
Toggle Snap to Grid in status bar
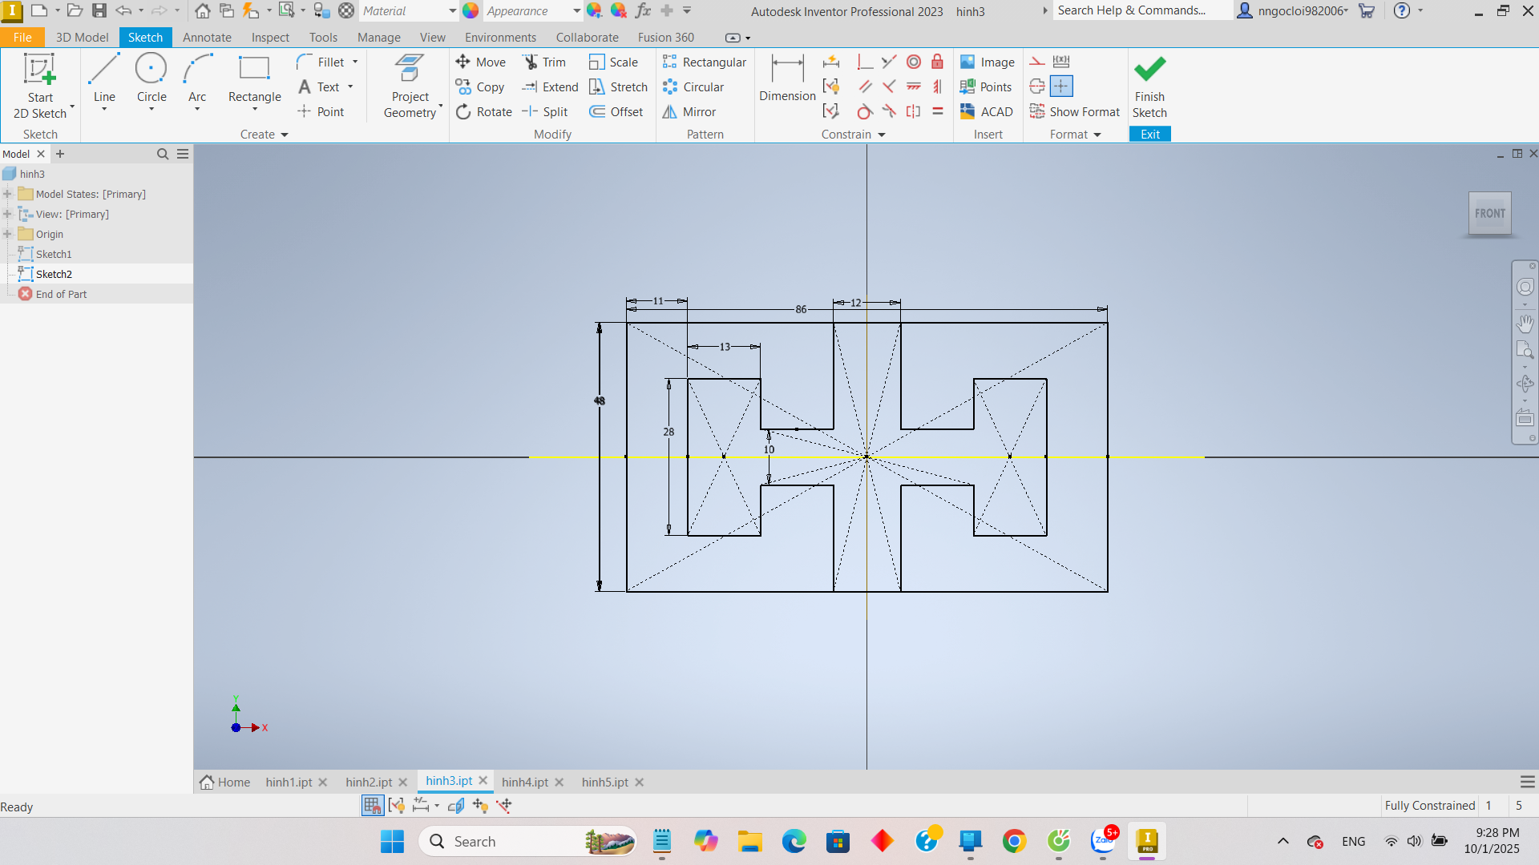point(372,806)
